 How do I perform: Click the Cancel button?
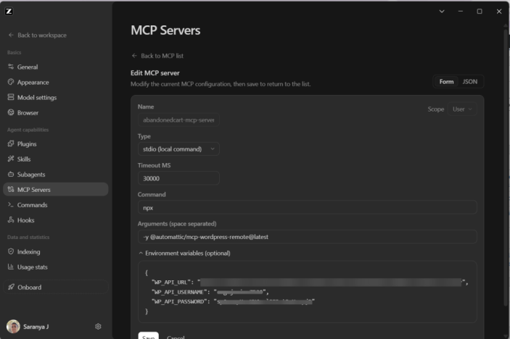click(x=176, y=337)
